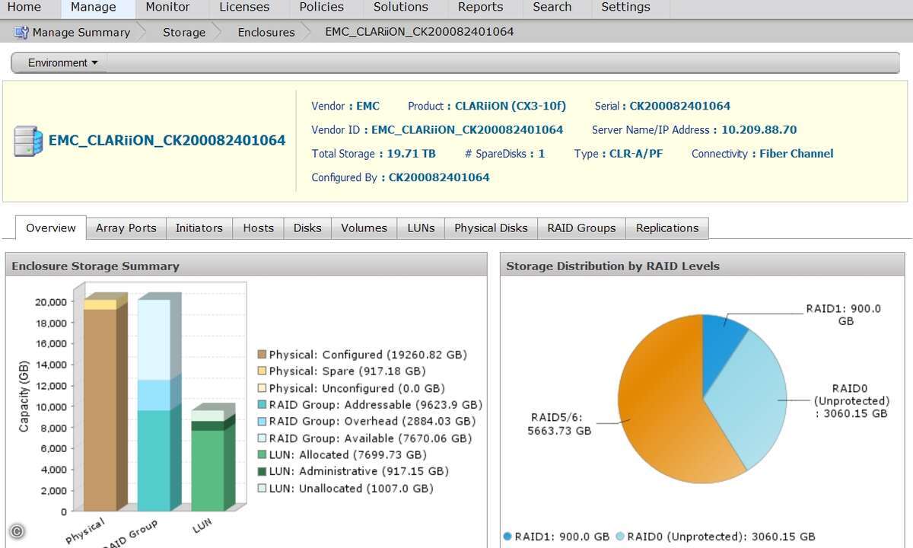Screen dimensions: 913x548
Task: Click the IP address 10.209.88.70
Action: 759,130
